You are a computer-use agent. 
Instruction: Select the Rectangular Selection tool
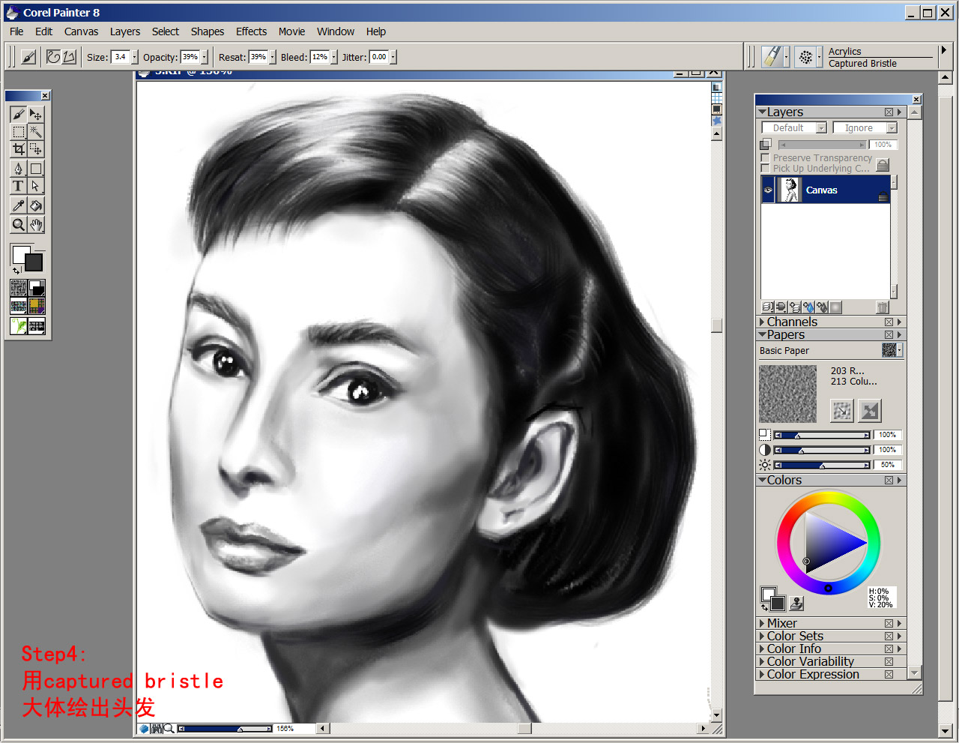click(x=19, y=132)
